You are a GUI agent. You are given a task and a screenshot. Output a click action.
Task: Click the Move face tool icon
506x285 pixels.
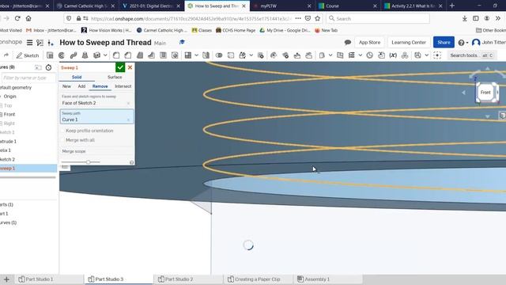click(x=297, y=55)
